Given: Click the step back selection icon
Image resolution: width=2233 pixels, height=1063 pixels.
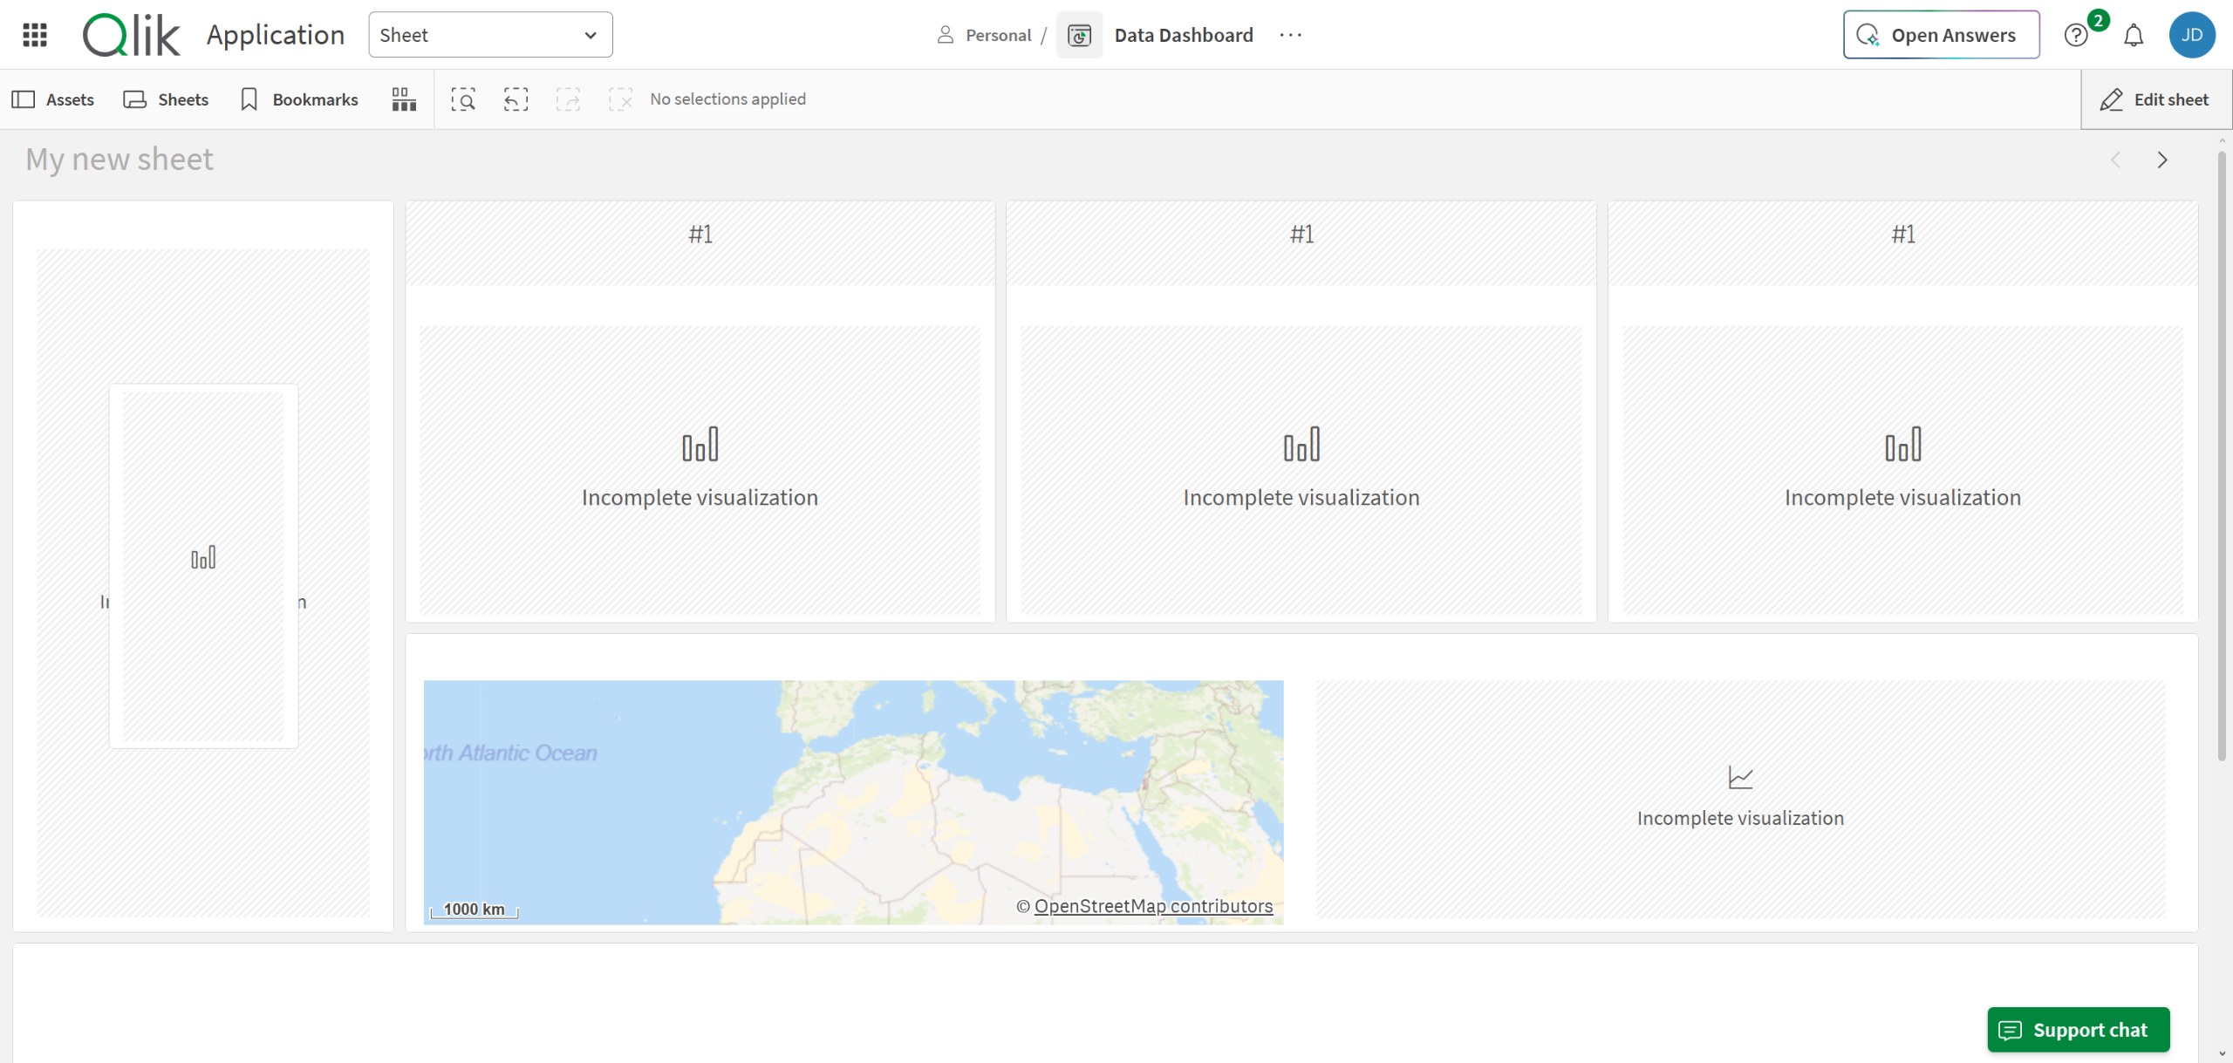Looking at the screenshot, I should [x=516, y=99].
